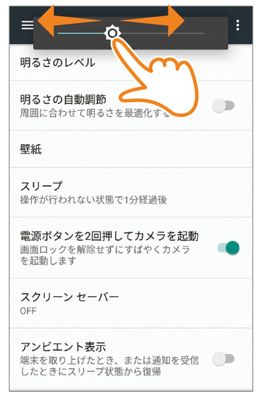Click the gray unfilled brightness slider track
The height and width of the screenshot is (397, 262).
tap(161, 33)
